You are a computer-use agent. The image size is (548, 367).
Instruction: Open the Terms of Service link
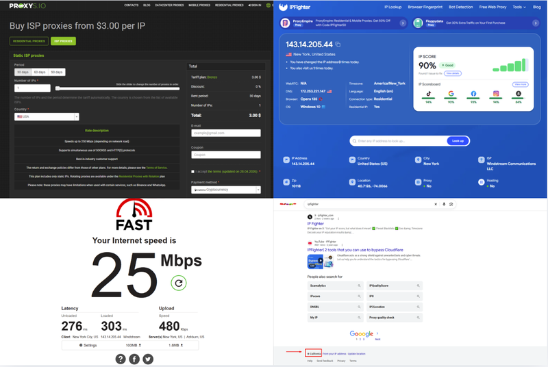coord(157,168)
